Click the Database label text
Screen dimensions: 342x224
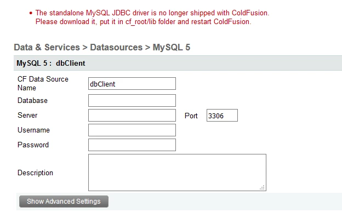(32, 100)
